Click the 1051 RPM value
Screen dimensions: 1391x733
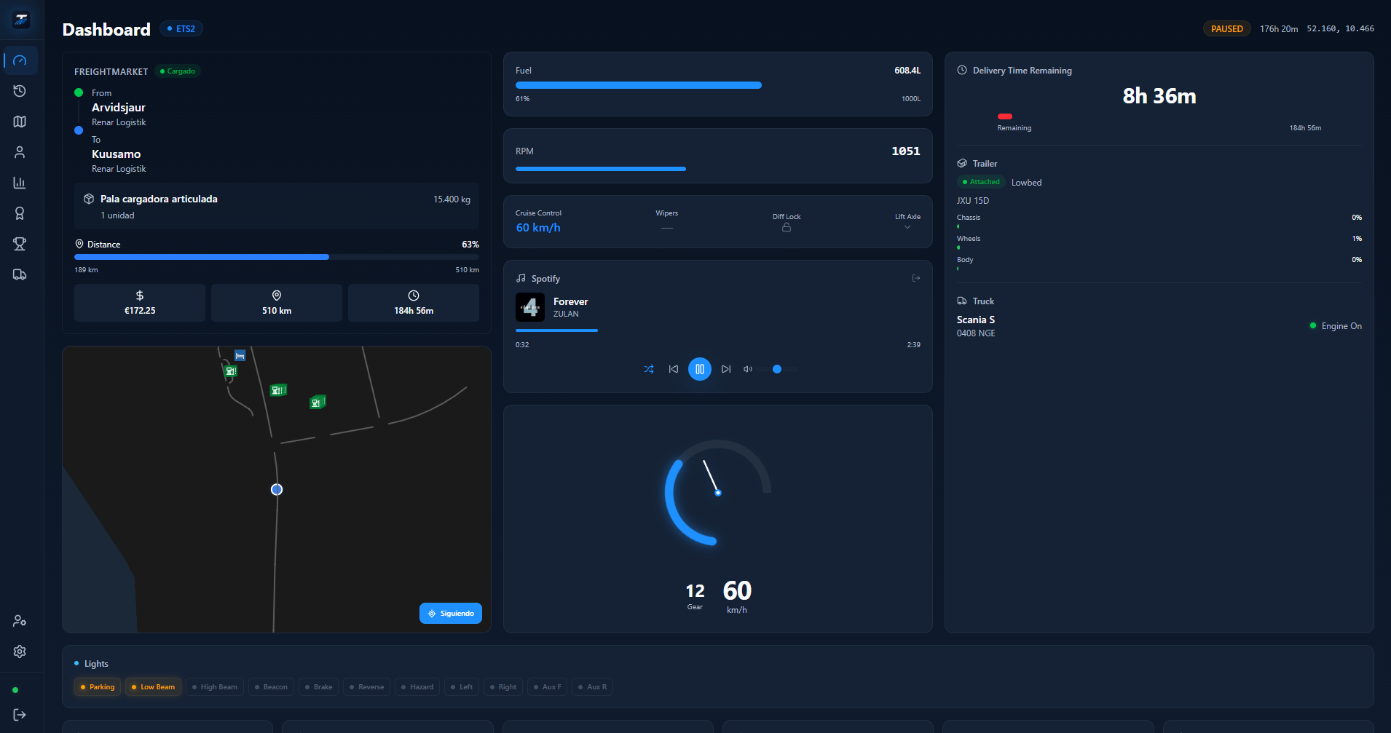906,151
